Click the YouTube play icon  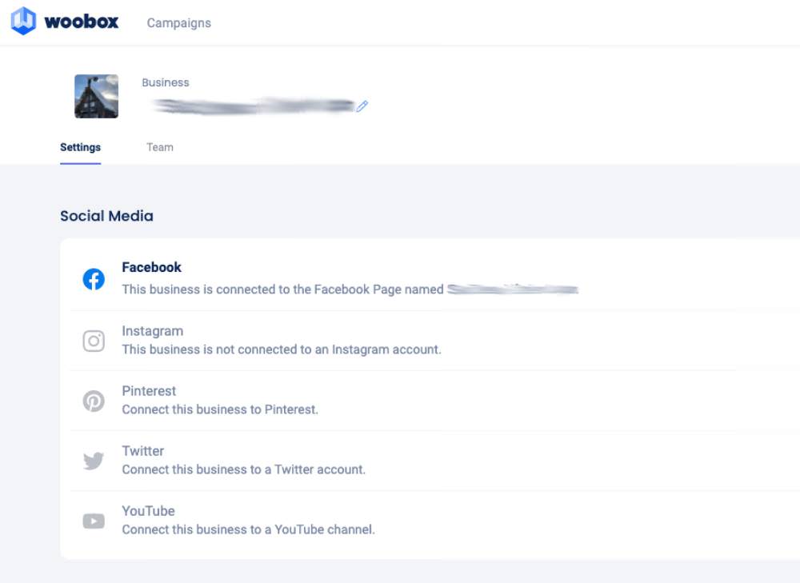(x=94, y=521)
